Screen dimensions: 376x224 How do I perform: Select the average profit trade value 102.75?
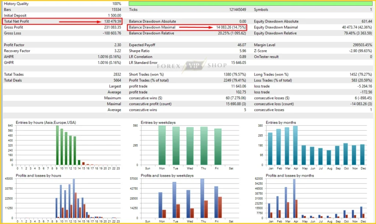point(241,92)
